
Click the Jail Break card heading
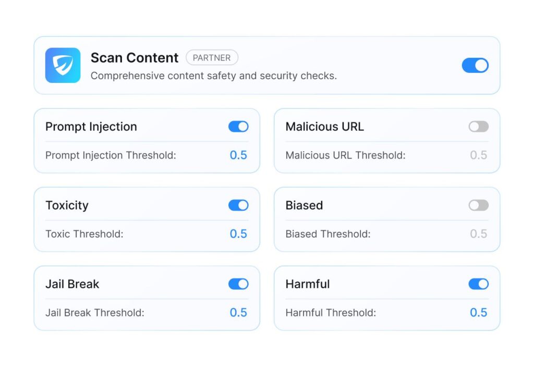click(x=72, y=284)
